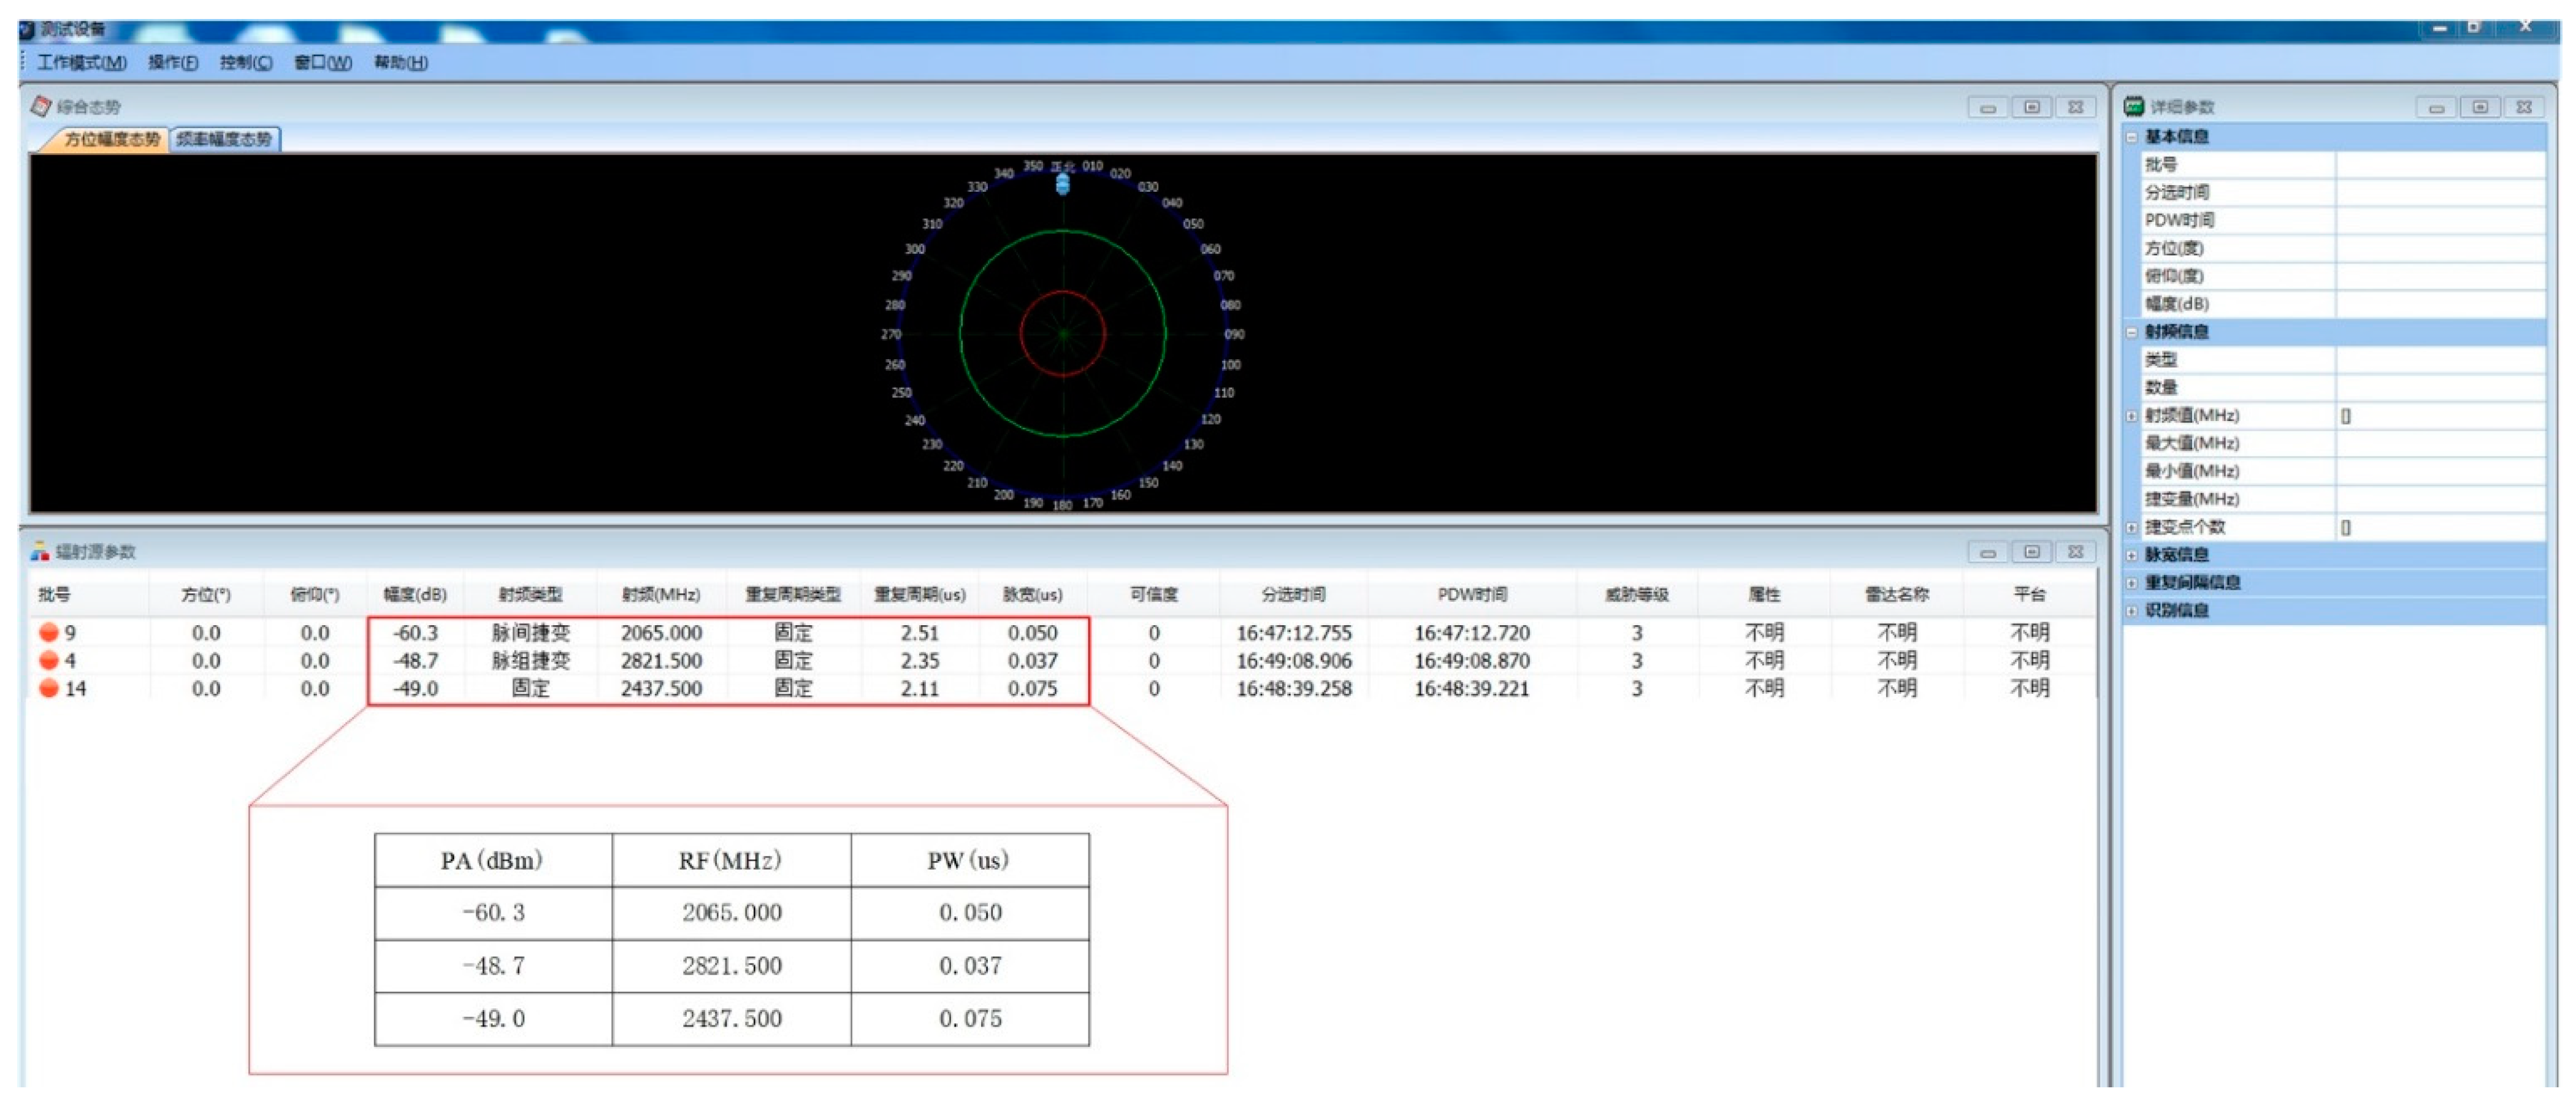
Task: Click the red marker for emitter 4
Action: pyautogui.click(x=48, y=660)
